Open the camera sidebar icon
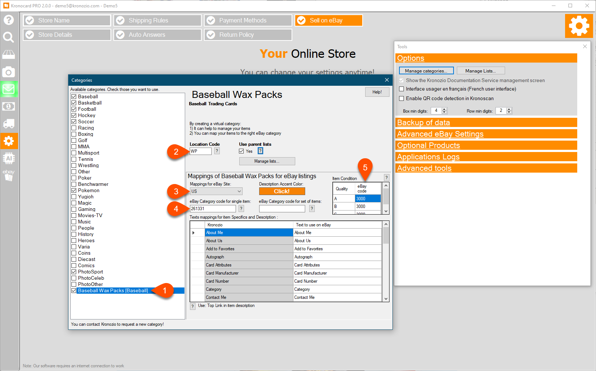Viewport: 596px width, 371px height. pyautogui.click(x=8, y=72)
